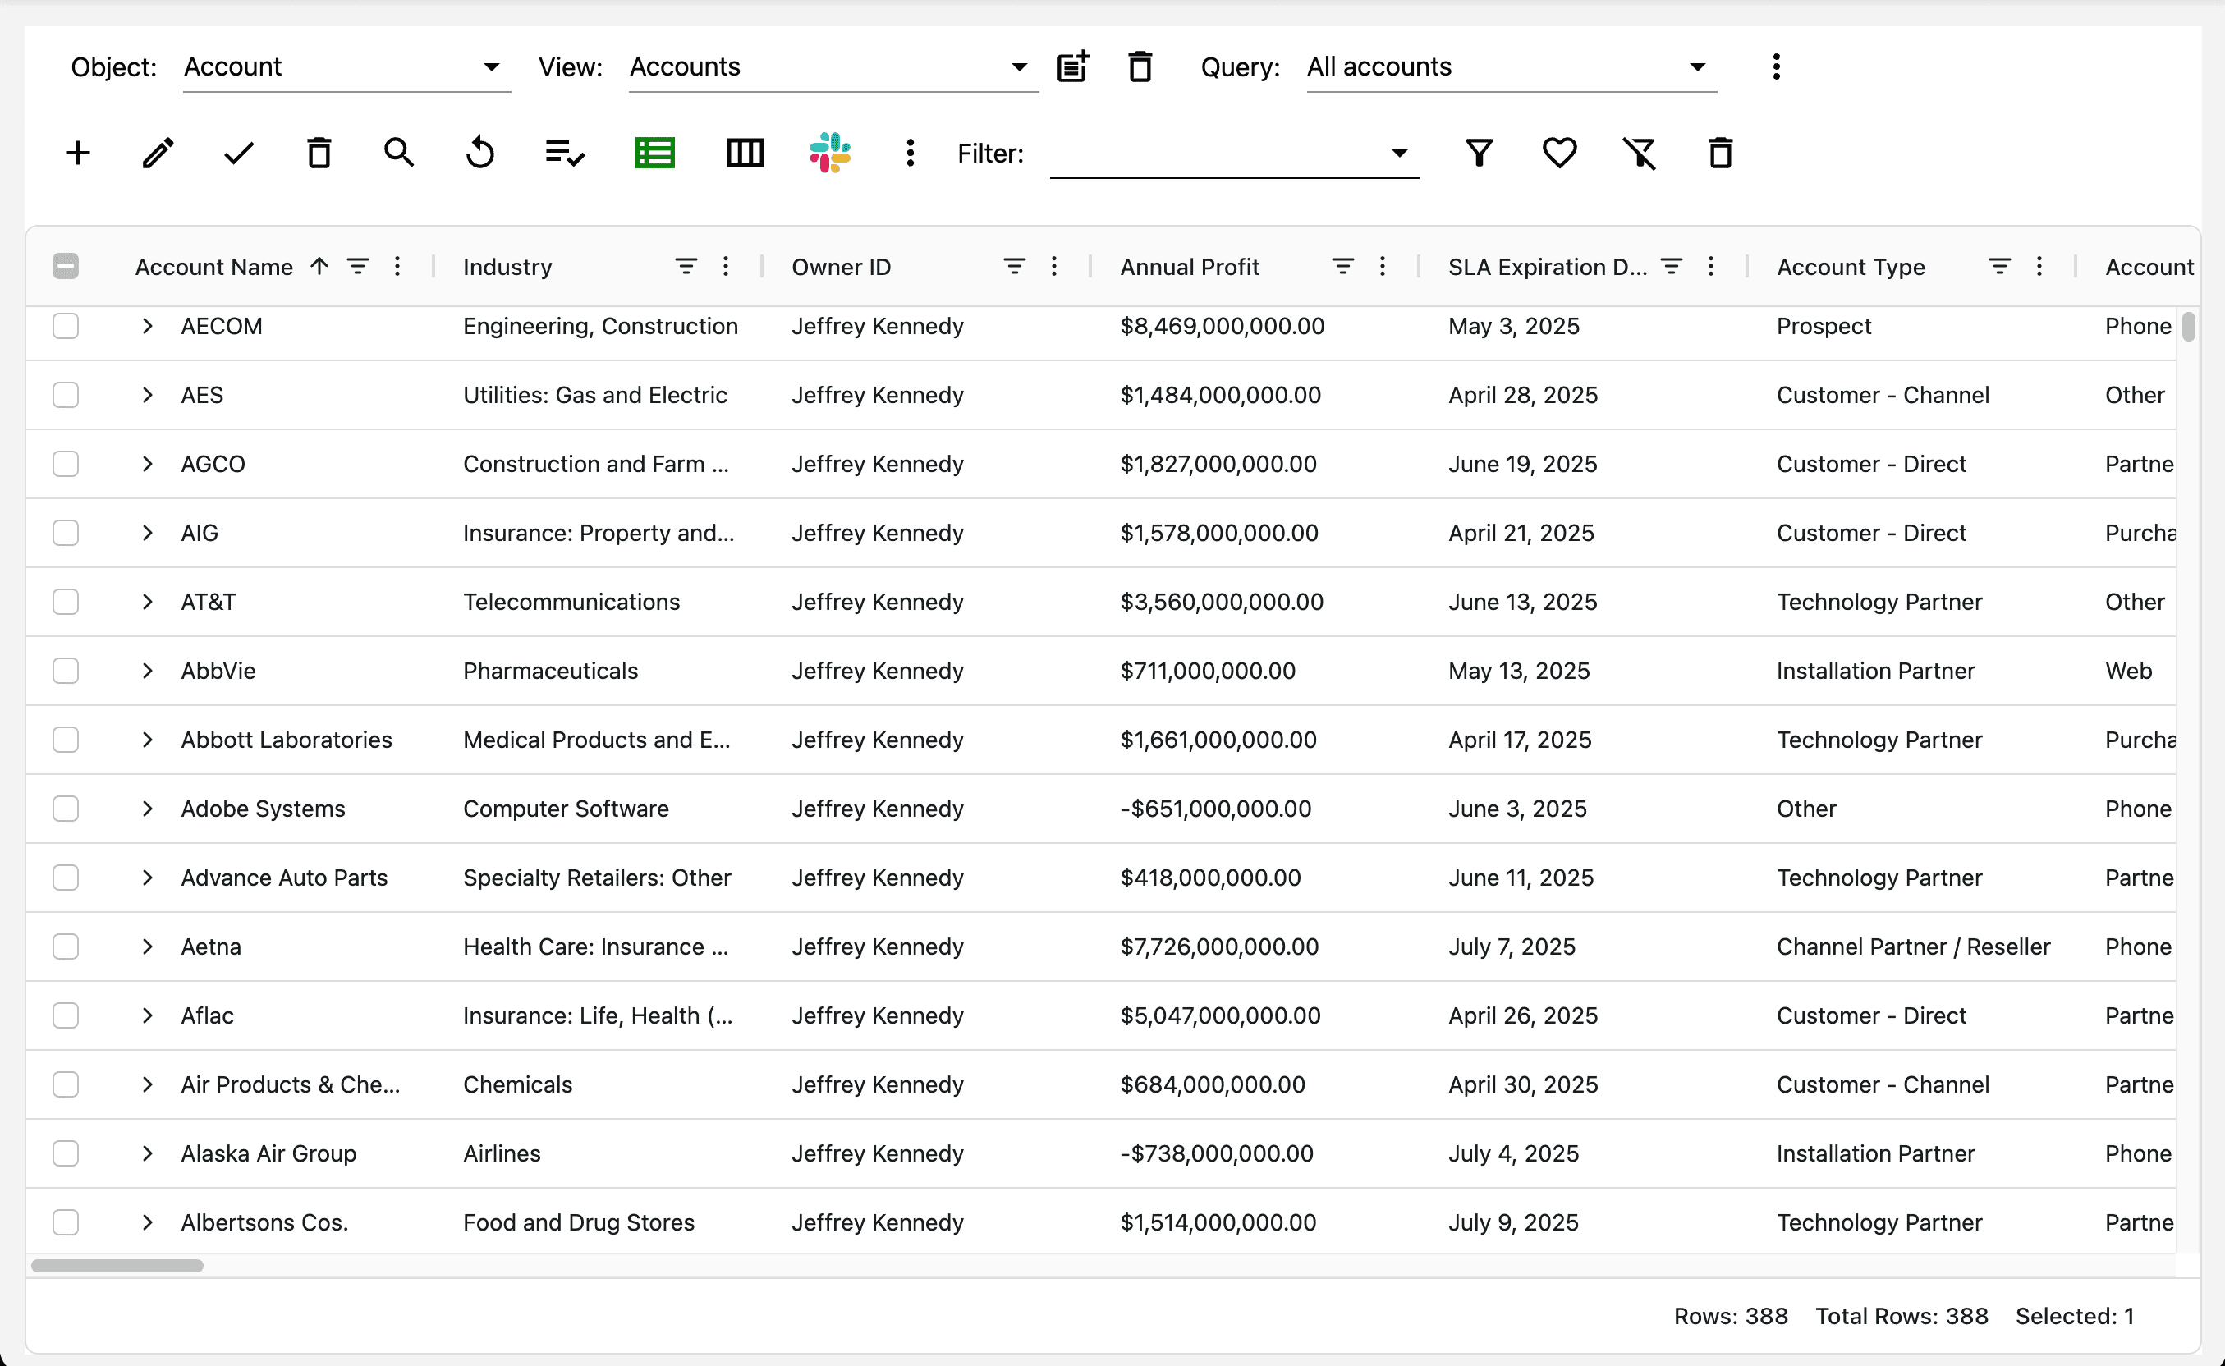Open the View dropdown labeled Accounts
This screenshot has width=2225, height=1366.
tap(1019, 66)
